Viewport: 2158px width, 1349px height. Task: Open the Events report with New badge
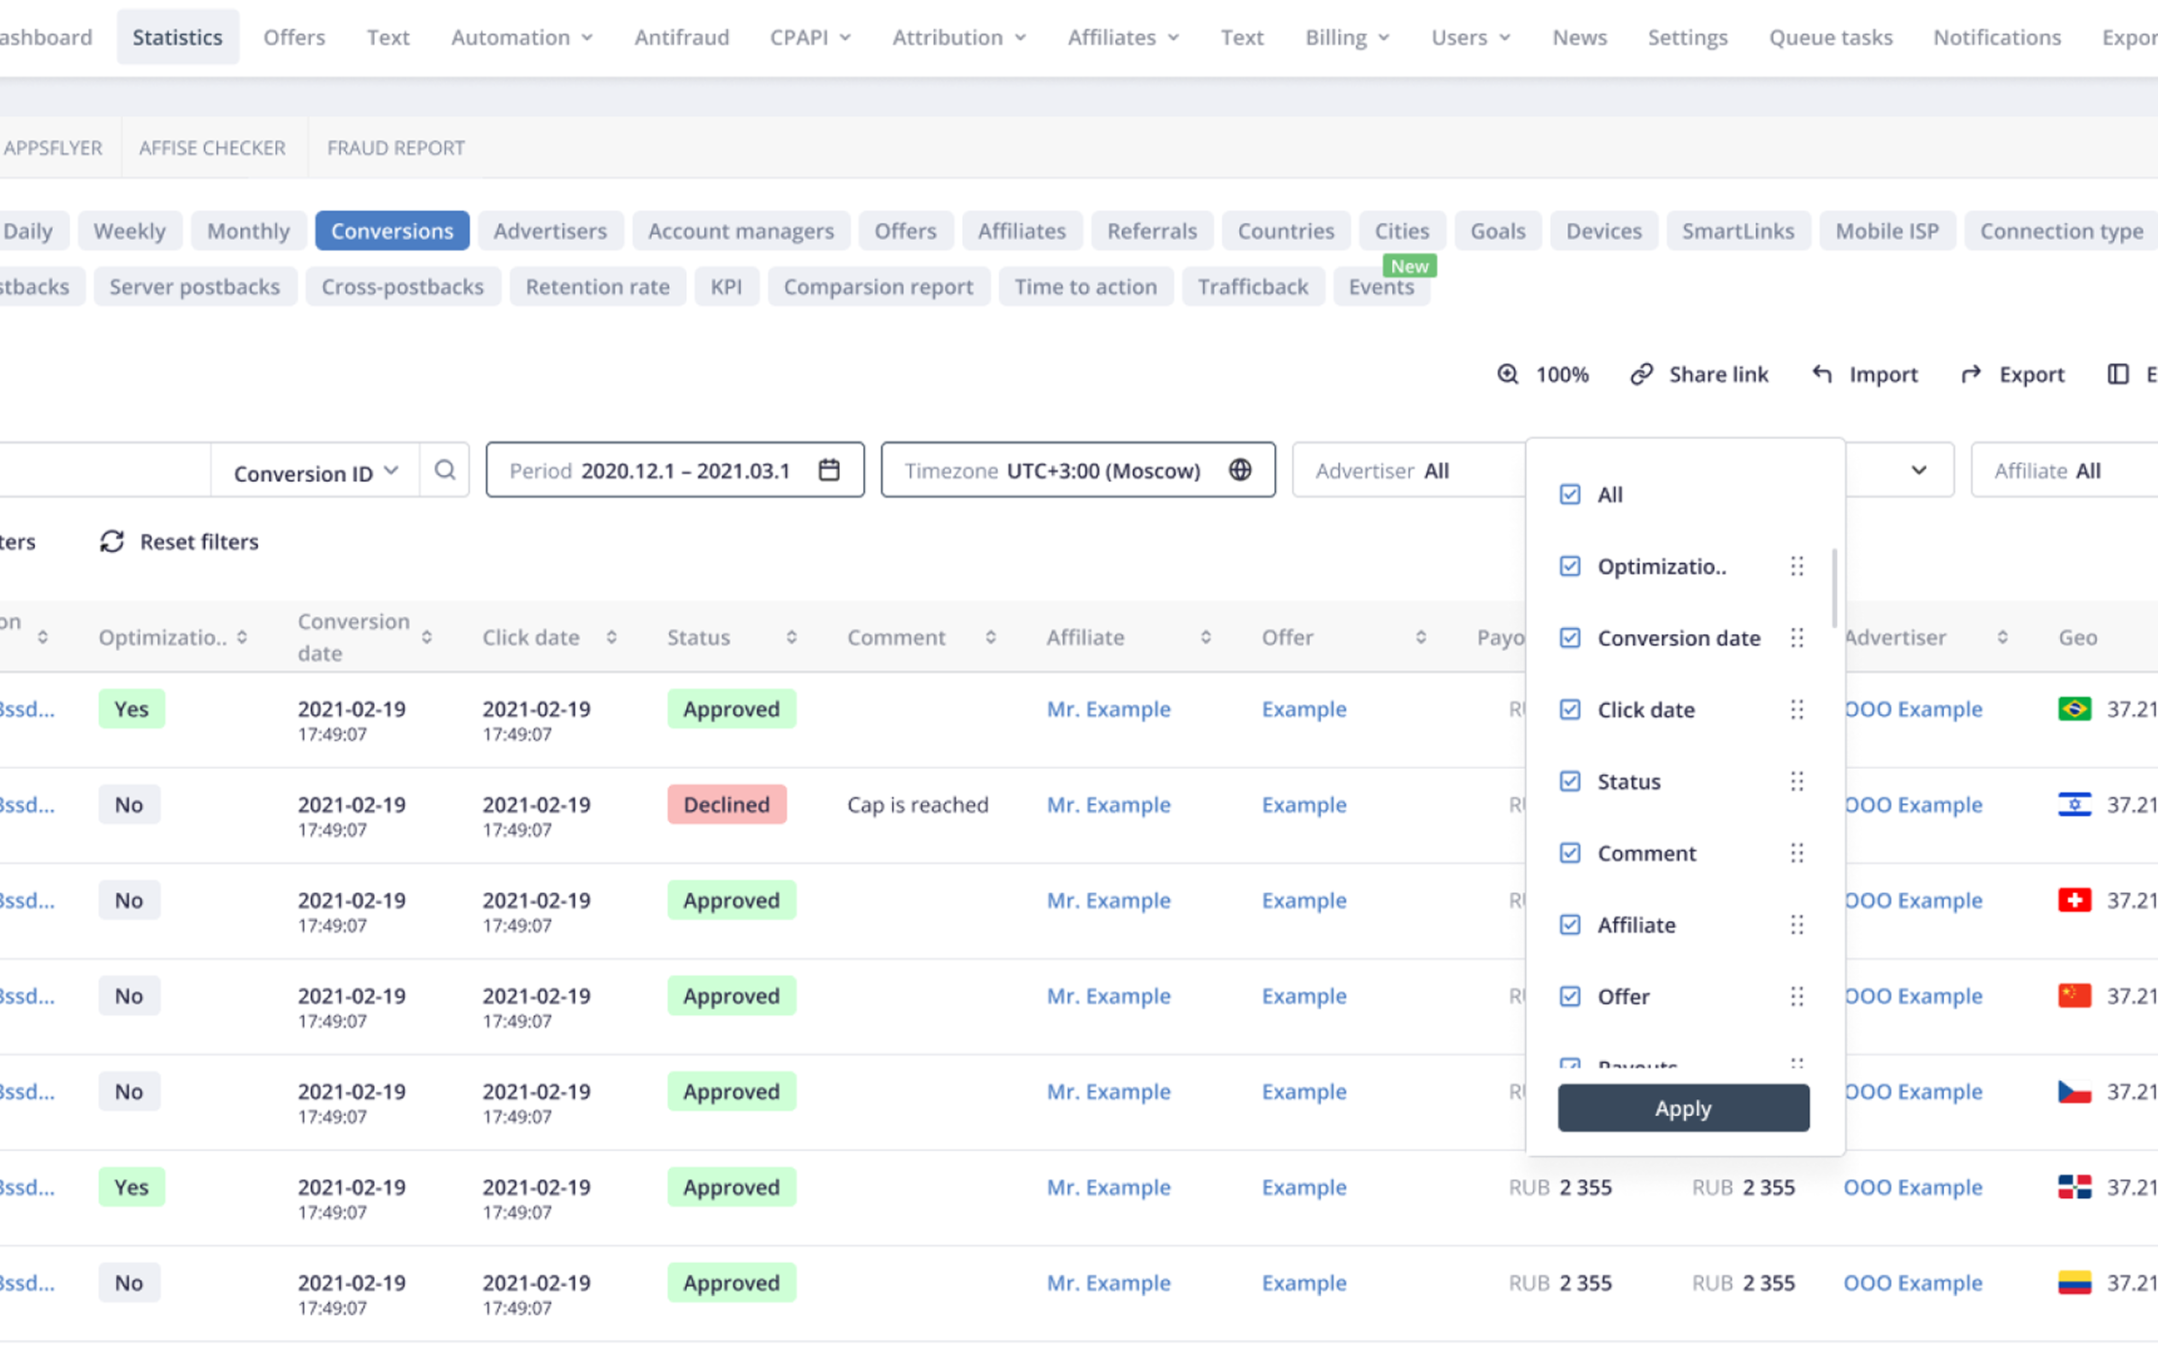pos(1381,287)
